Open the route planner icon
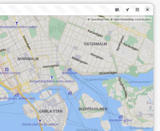The height and width of the screenshot is (131, 160). coord(127,10)
